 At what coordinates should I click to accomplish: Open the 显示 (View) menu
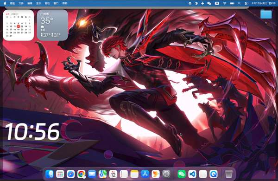(38, 3)
